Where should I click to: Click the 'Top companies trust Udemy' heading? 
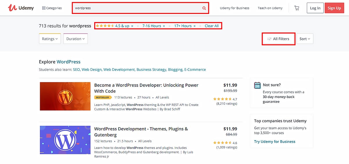[x=280, y=121]
